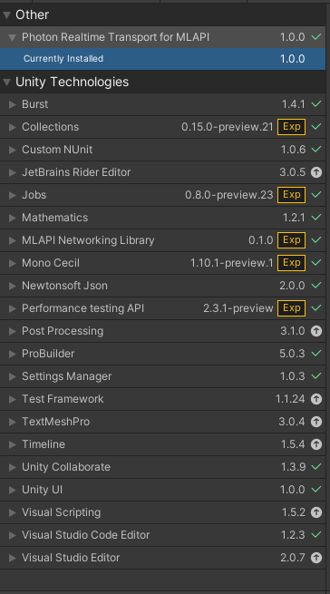This screenshot has height=594, width=330.
Task: Click installed checkmark for Burst
Action: [316, 103]
